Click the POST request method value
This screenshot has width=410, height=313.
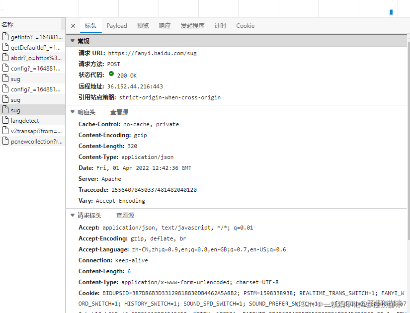[113, 64]
